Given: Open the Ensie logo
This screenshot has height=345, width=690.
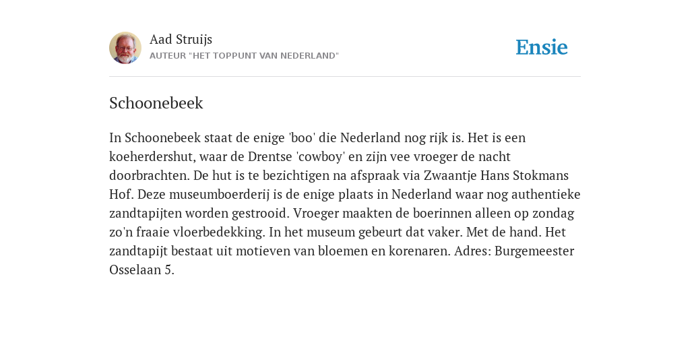Looking at the screenshot, I should (542, 47).
